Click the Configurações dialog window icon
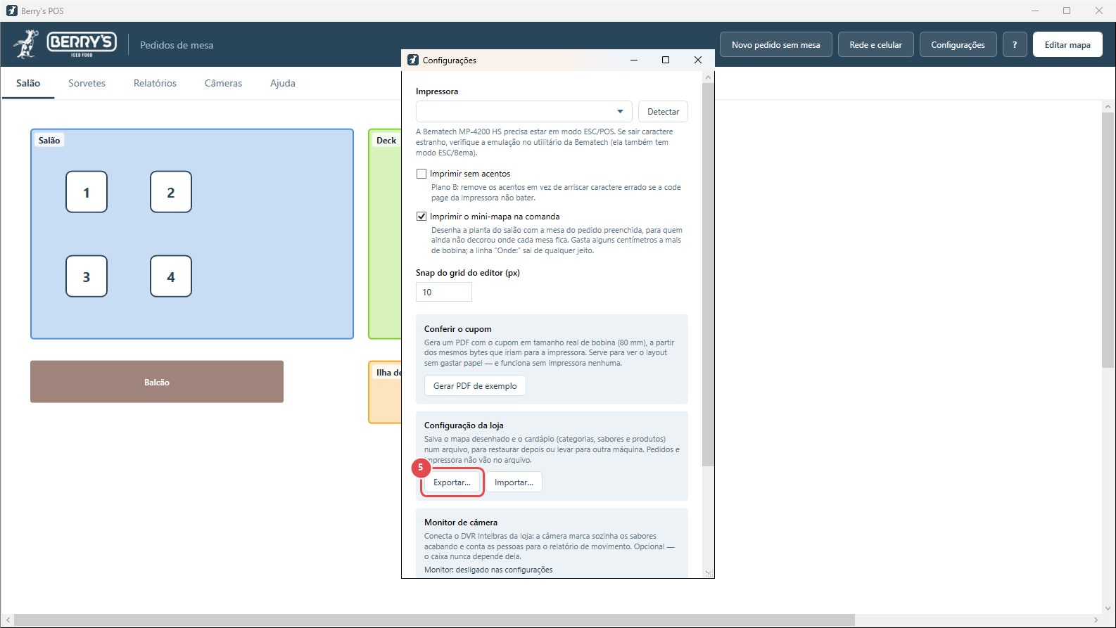The width and height of the screenshot is (1116, 628). point(413,60)
